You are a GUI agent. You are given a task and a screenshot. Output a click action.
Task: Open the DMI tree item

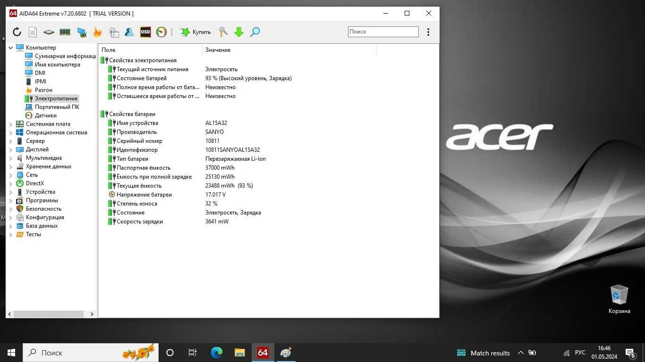coord(35,73)
